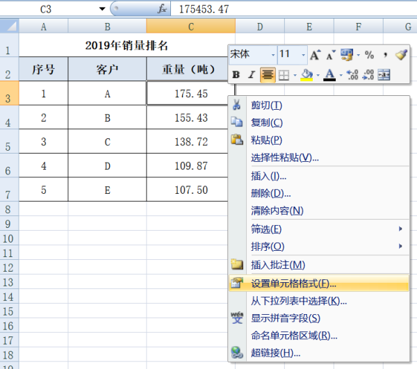
Task: Click the paste clipboard icon
Action: [237, 139]
